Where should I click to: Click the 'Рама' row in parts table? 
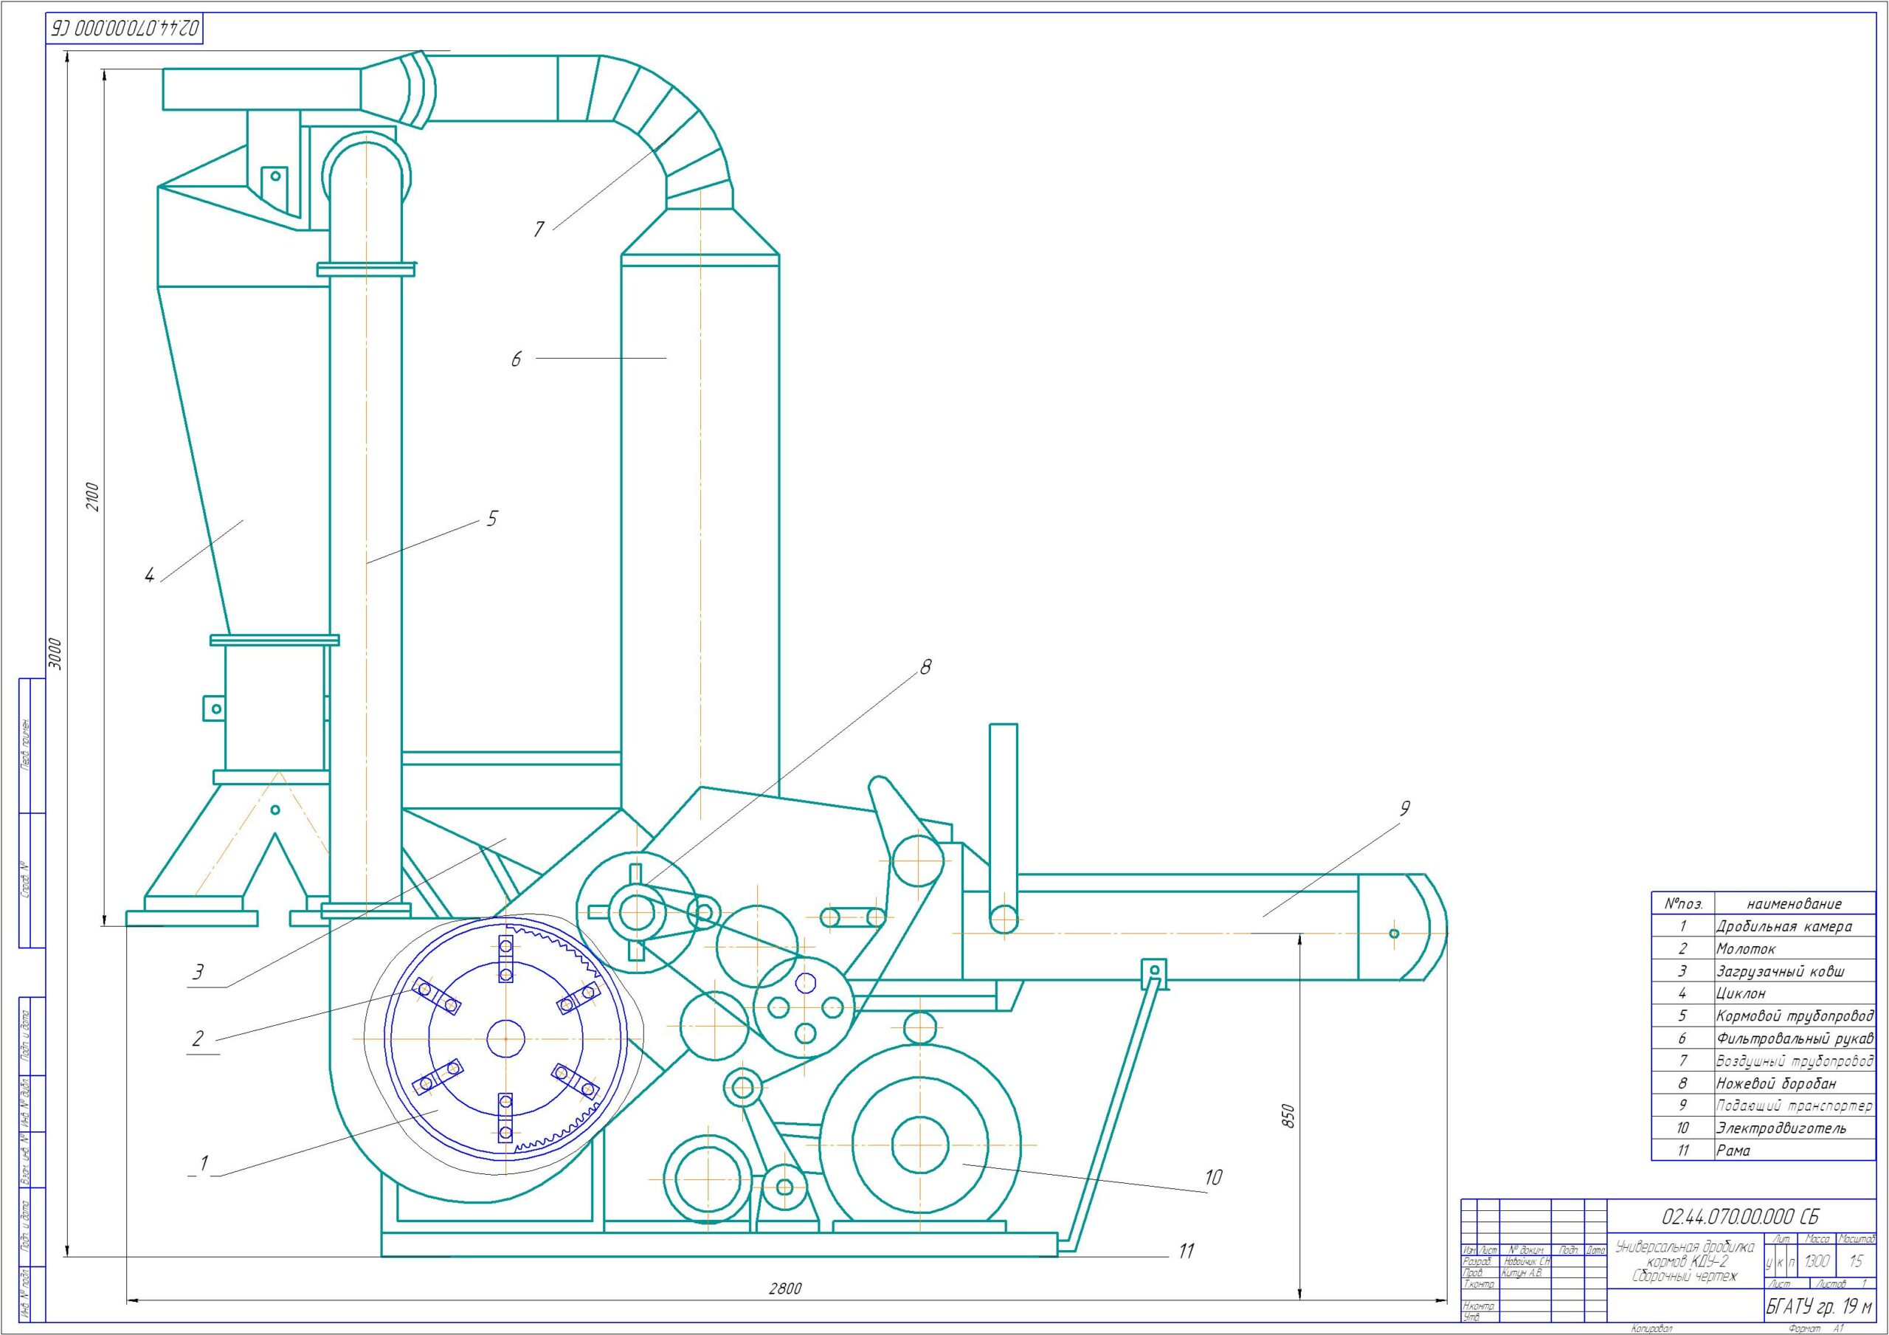tap(1763, 1150)
